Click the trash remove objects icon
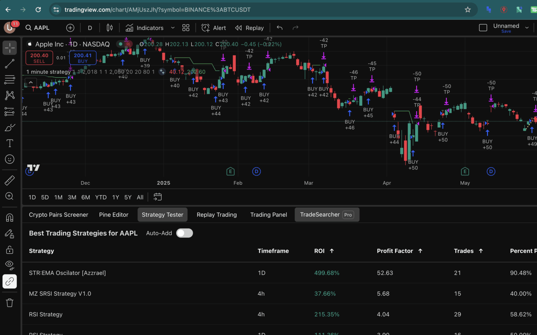 click(10, 302)
